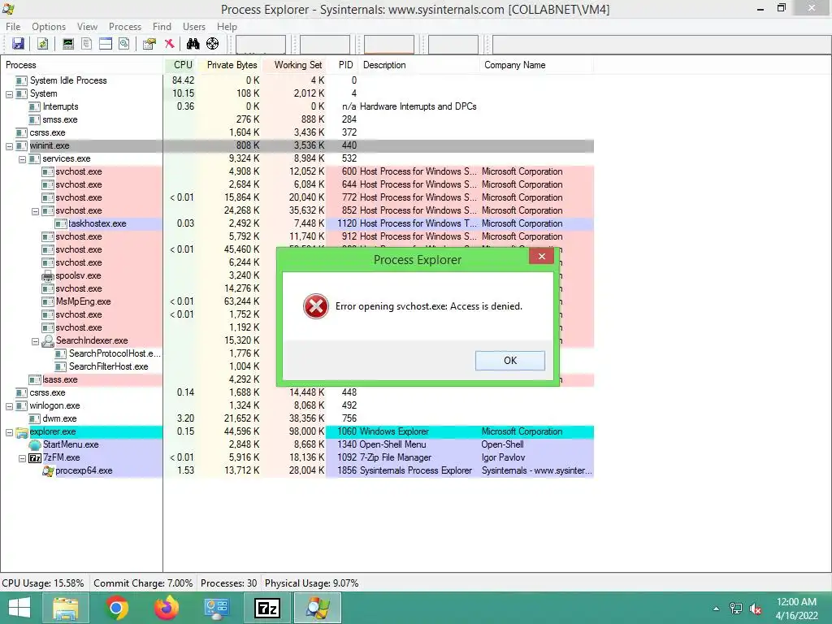
Task: Click the binoculars Find Handle icon
Action: click(193, 44)
